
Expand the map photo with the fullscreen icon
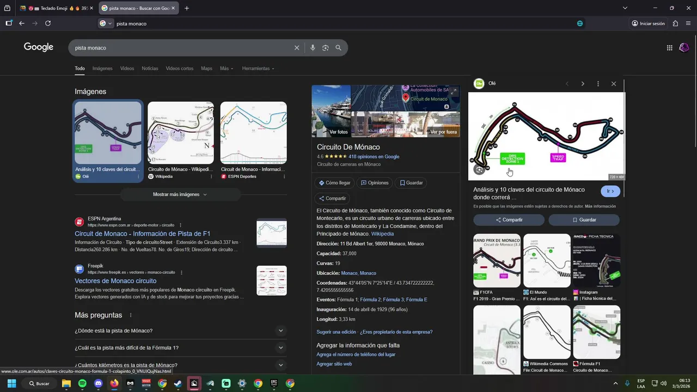coord(454,91)
